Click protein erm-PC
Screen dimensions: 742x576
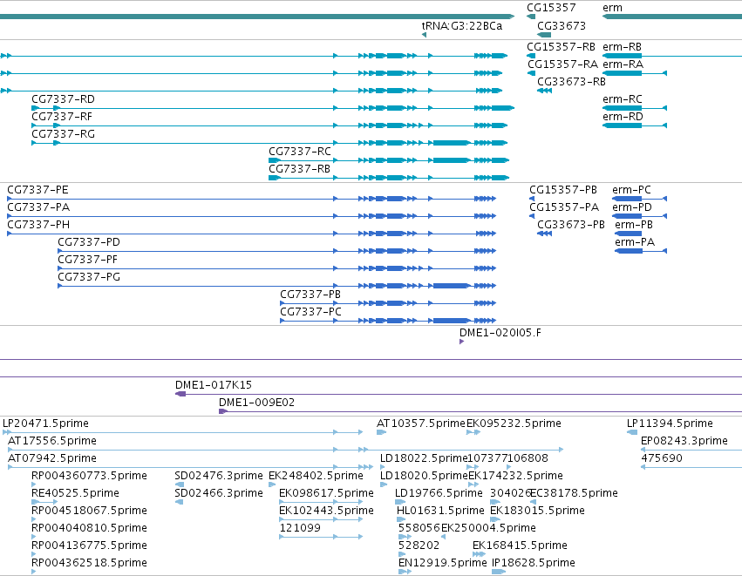tap(631, 190)
